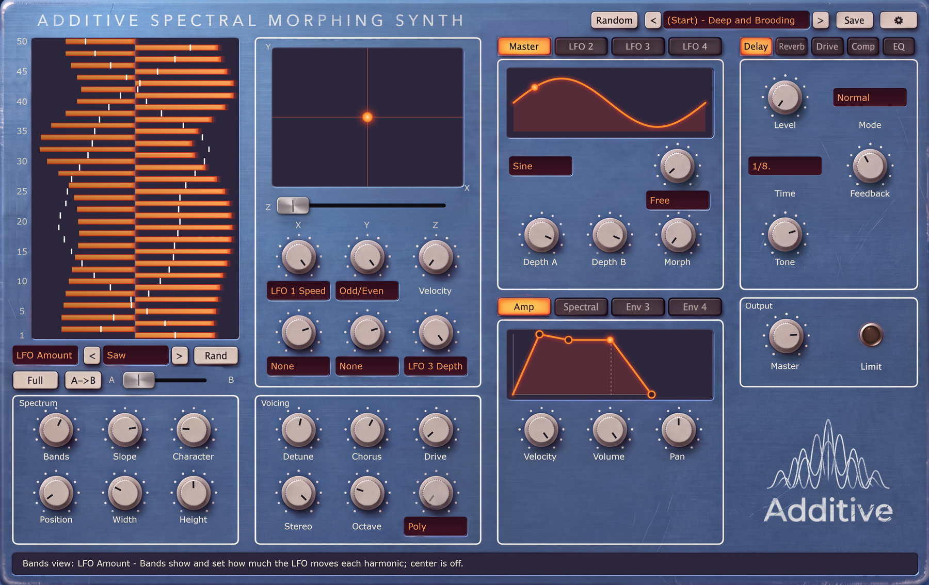Click the Morph knob in LFO
This screenshot has width=929, height=585.
pos(678,235)
